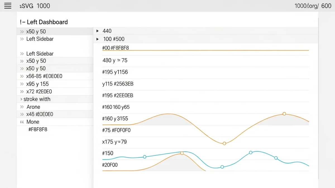Open the hamburger menu
Screen dimensions: 335x188
tap(8, 6)
